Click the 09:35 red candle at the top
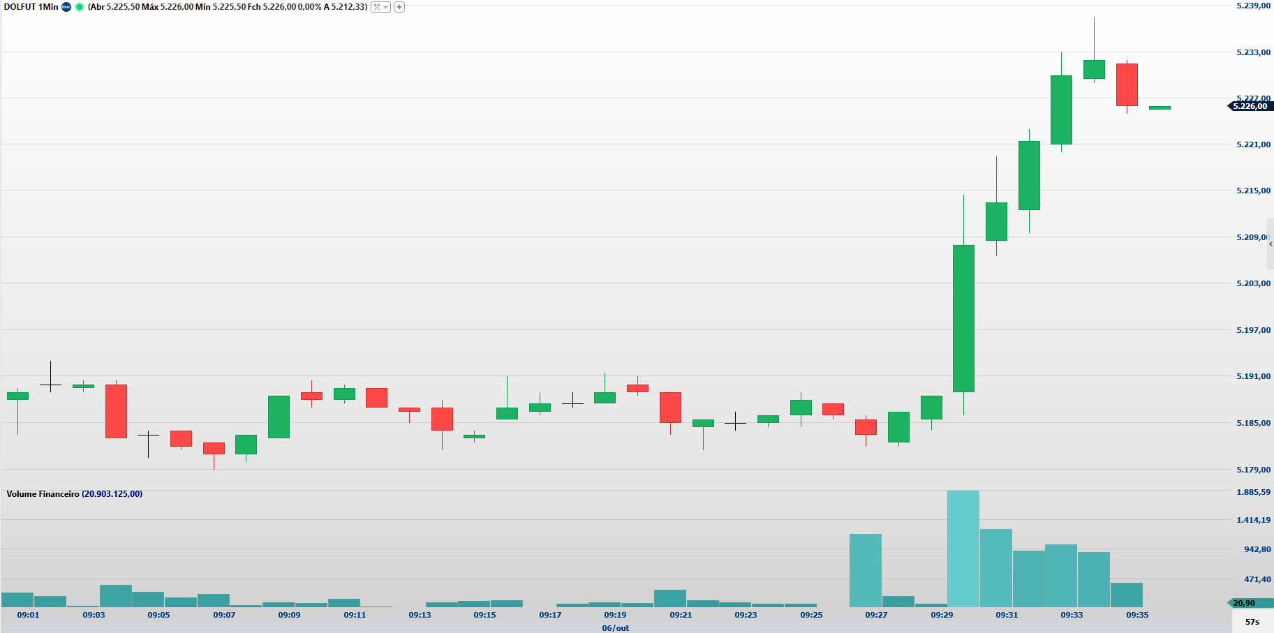The image size is (1274, 633). 1127,84
